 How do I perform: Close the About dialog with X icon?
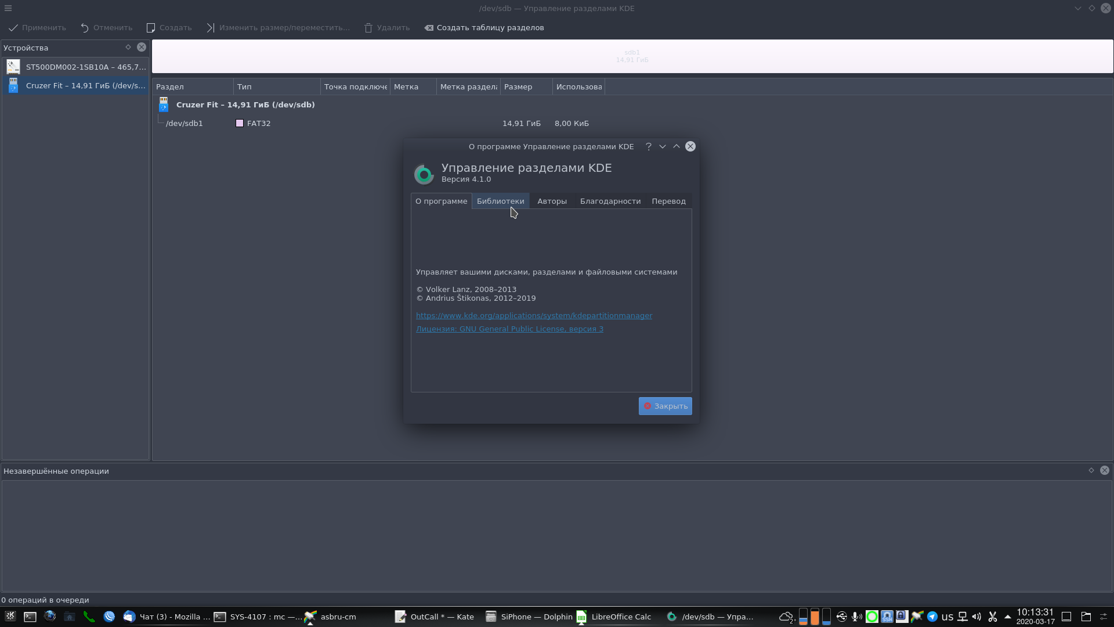pos(690,146)
